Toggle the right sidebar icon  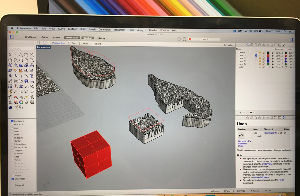(x=292, y=40)
